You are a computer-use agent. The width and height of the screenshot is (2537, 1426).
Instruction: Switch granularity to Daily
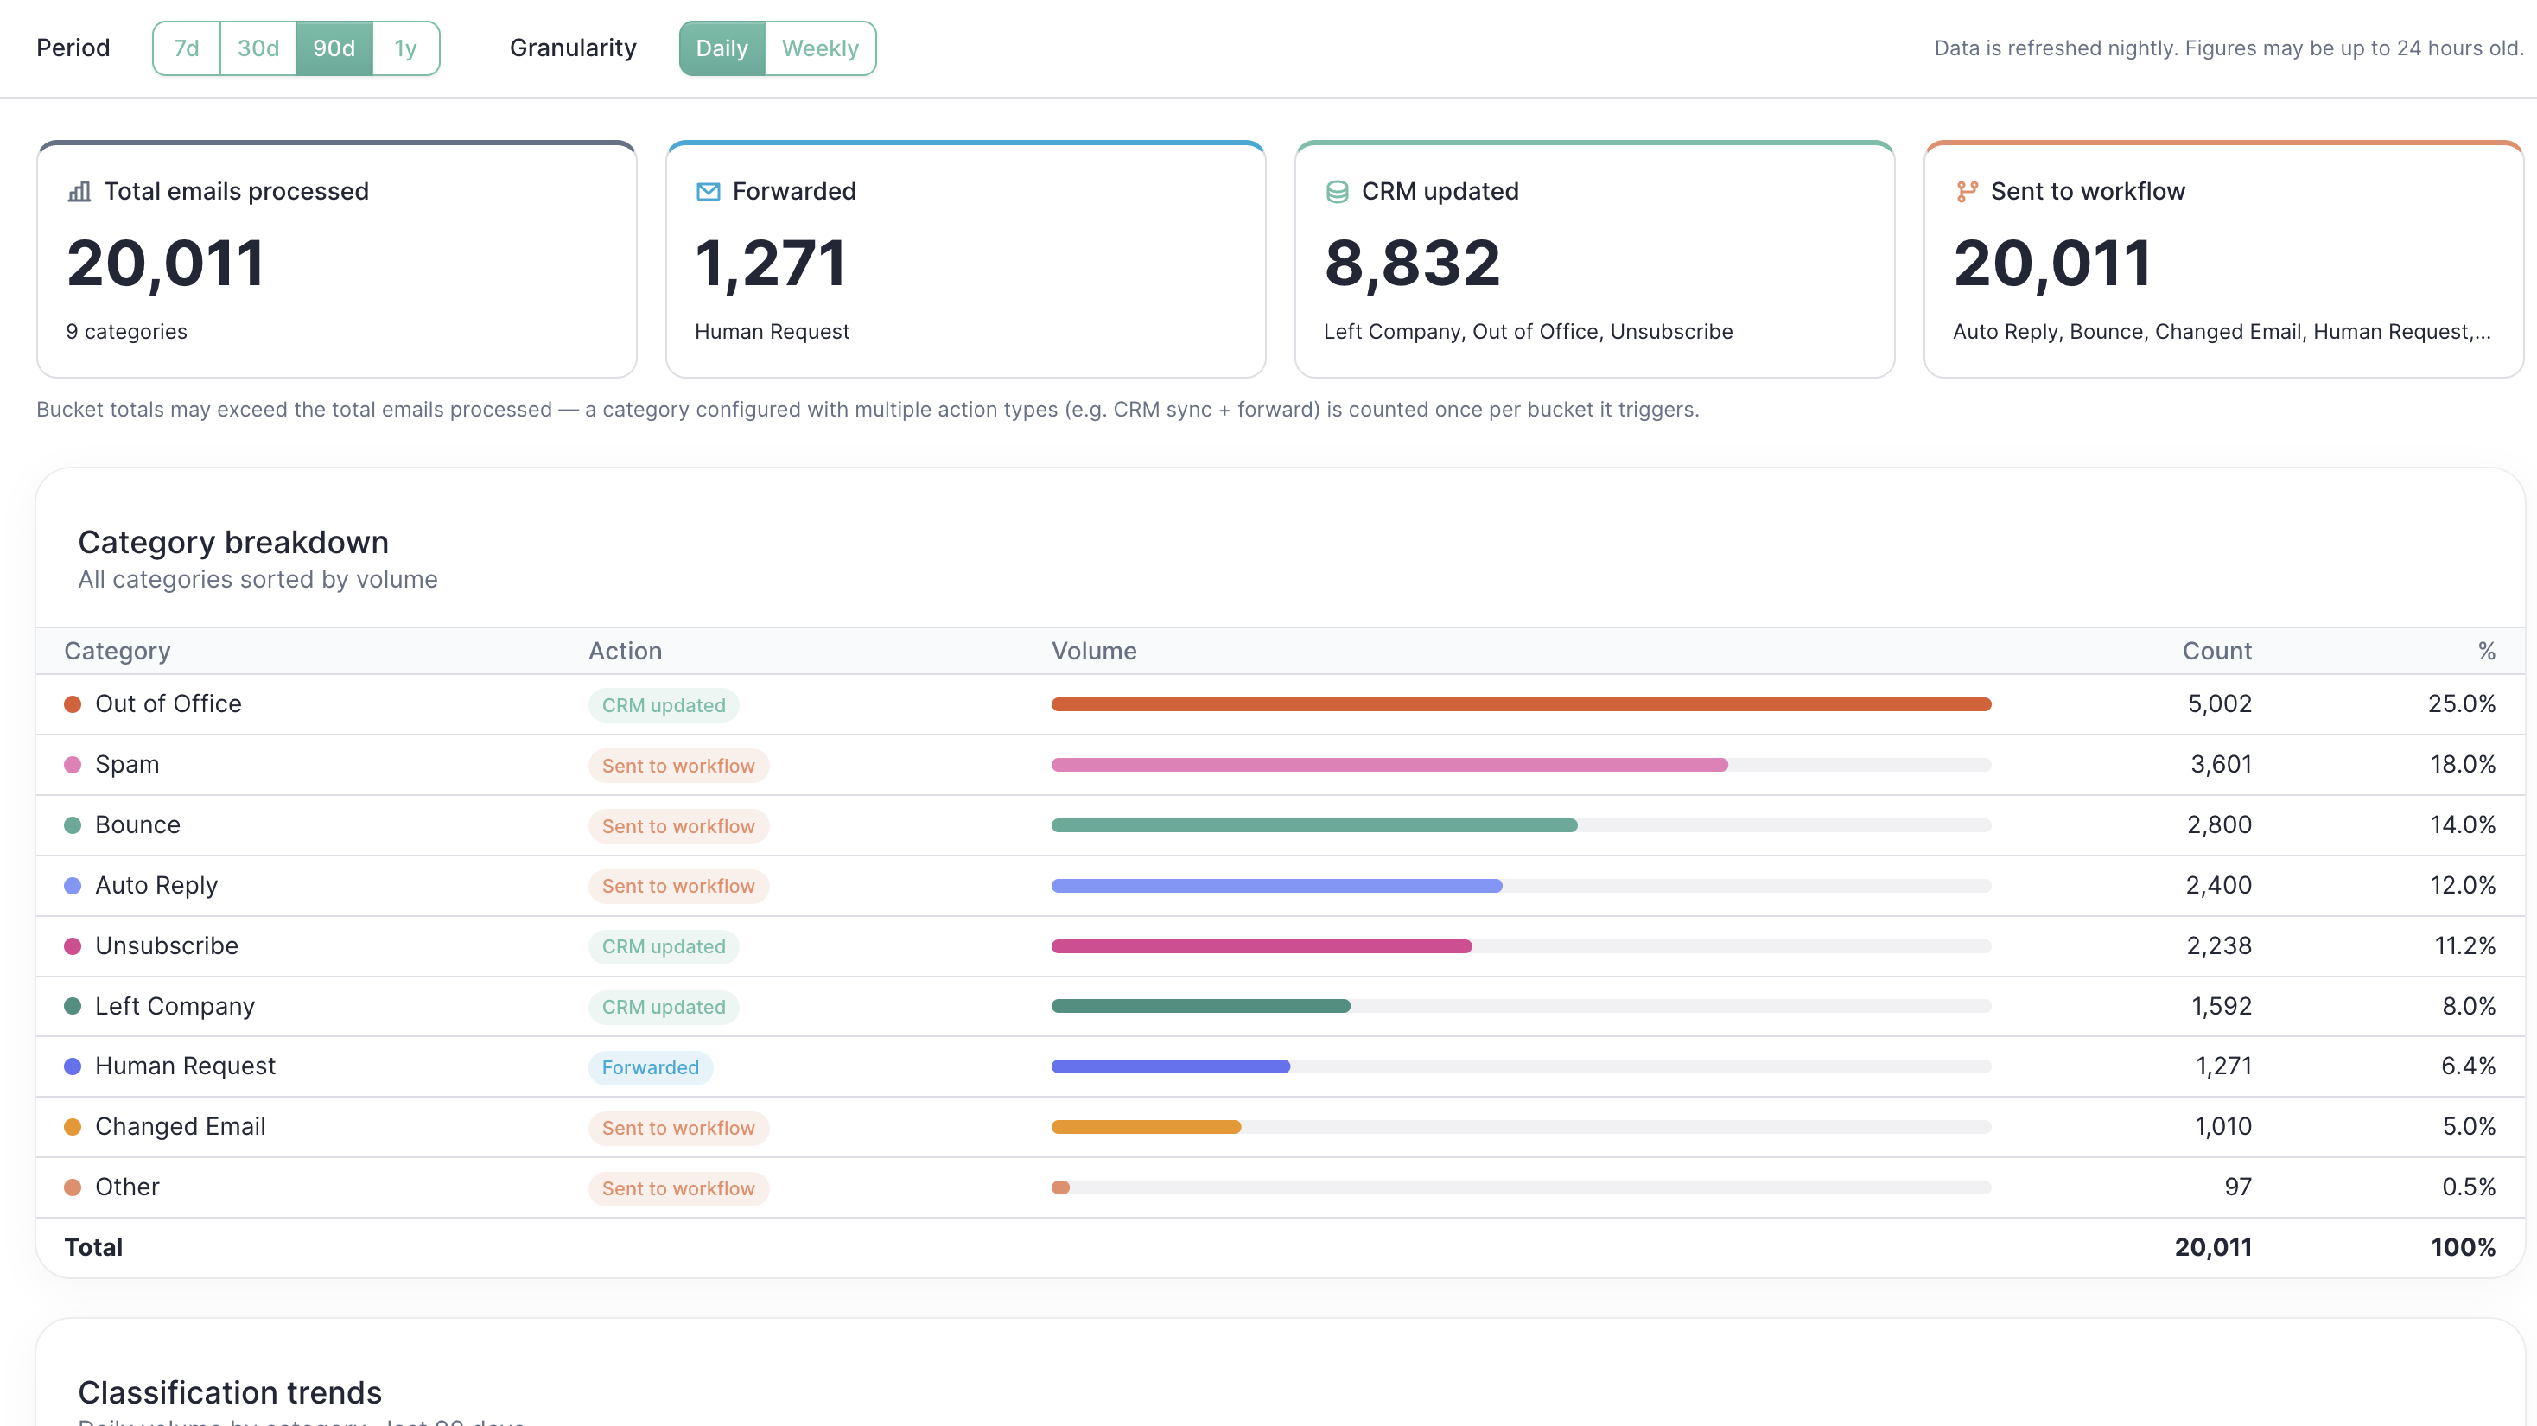[722, 48]
